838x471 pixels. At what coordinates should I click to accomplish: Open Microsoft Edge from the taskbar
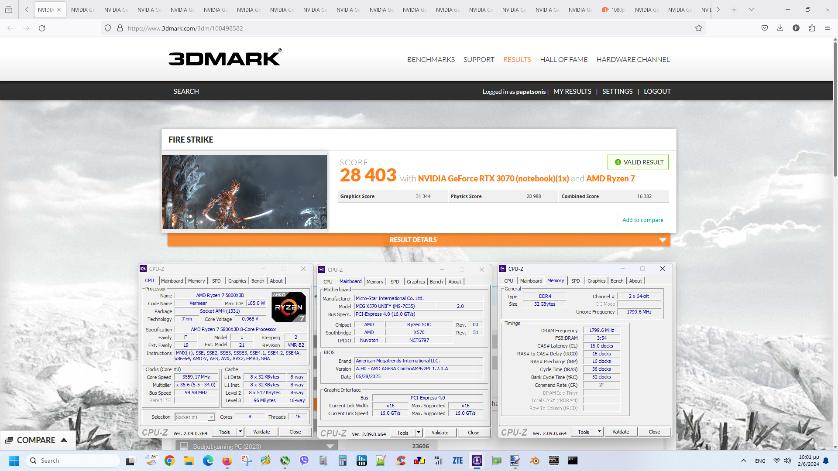point(208,461)
